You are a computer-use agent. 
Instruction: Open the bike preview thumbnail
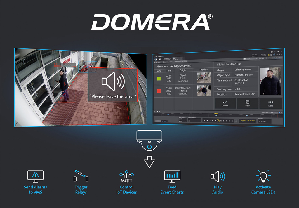(204, 78)
